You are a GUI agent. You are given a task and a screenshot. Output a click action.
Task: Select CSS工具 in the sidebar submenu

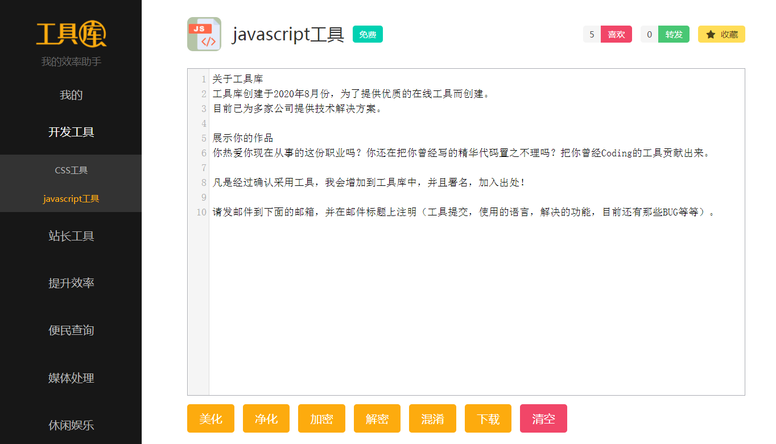(71, 170)
